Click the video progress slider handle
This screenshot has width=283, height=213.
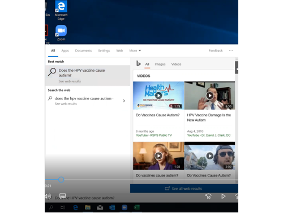click(61, 180)
